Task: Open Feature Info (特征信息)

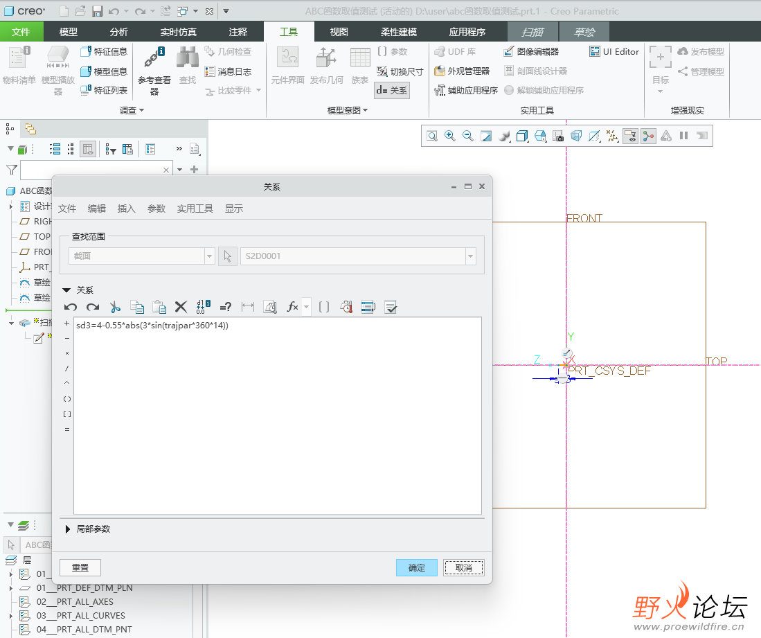Action: pyautogui.click(x=104, y=51)
